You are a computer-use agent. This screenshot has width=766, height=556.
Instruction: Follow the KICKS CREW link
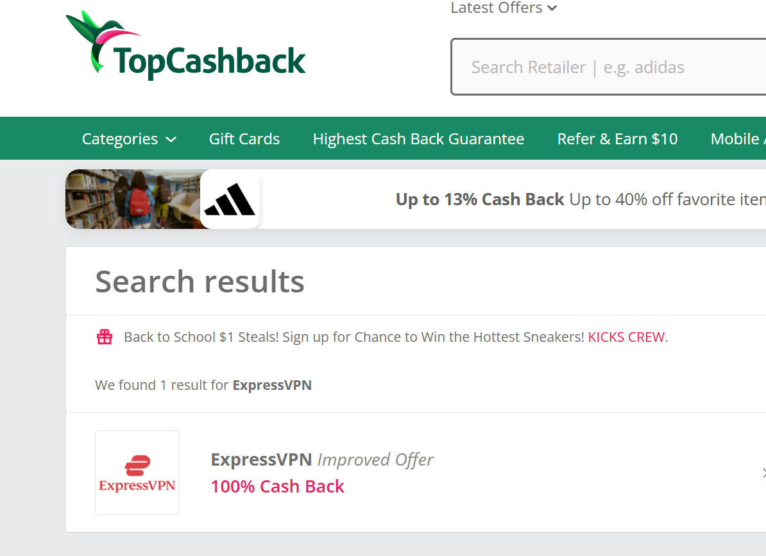pyautogui.click(x=626, y=337)
